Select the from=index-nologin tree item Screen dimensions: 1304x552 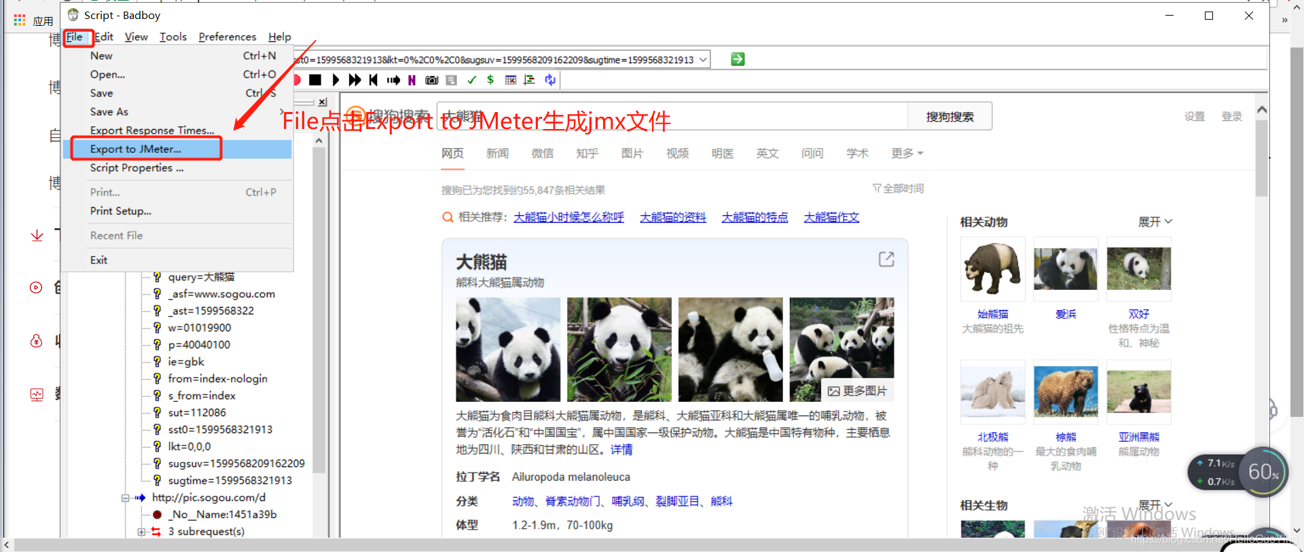tap(218, 379)
